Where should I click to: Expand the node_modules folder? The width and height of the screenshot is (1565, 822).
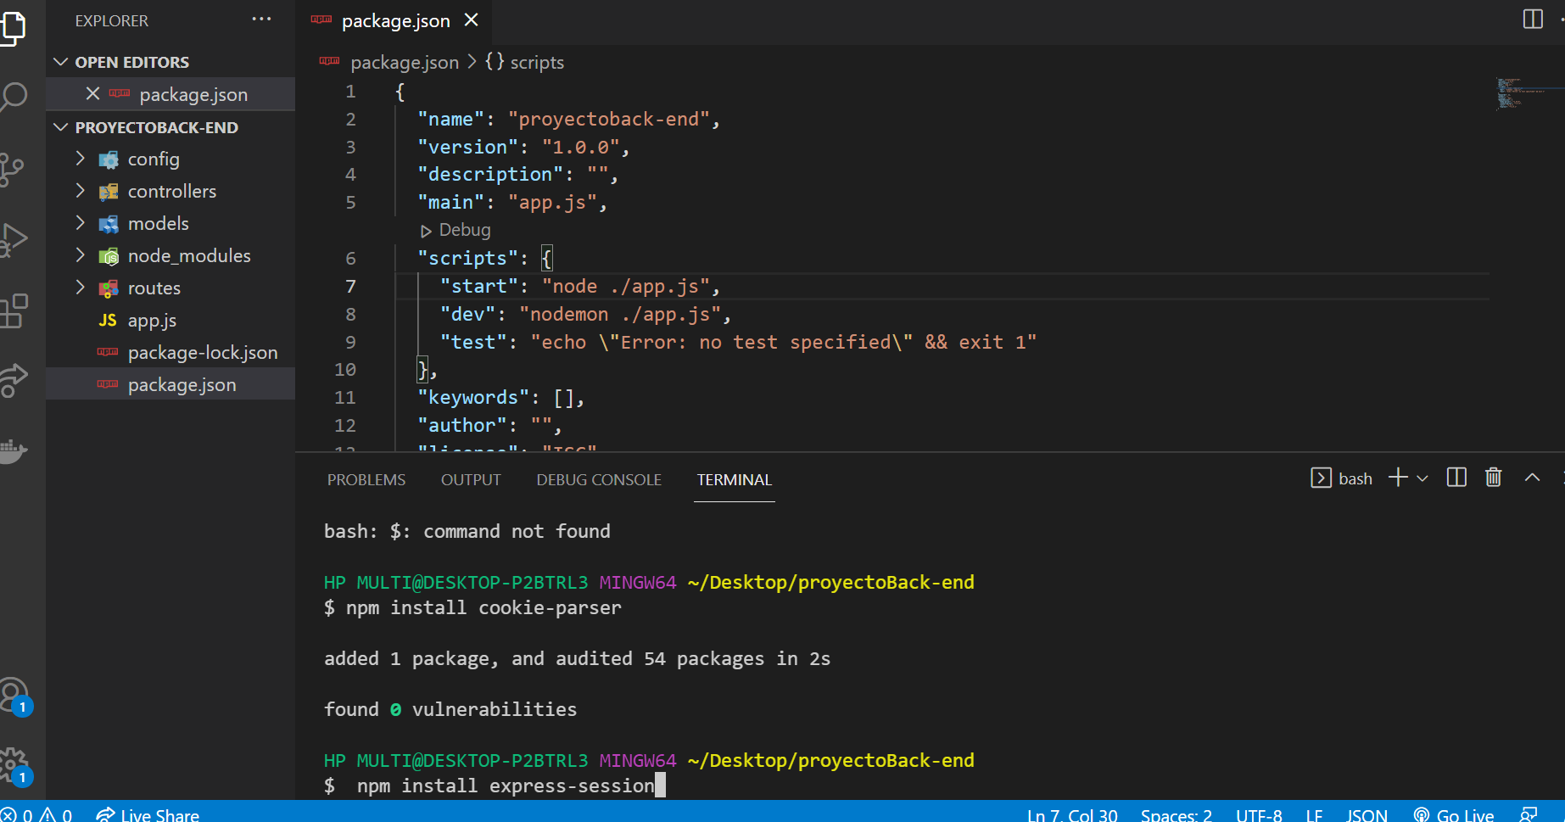(80, 255)
